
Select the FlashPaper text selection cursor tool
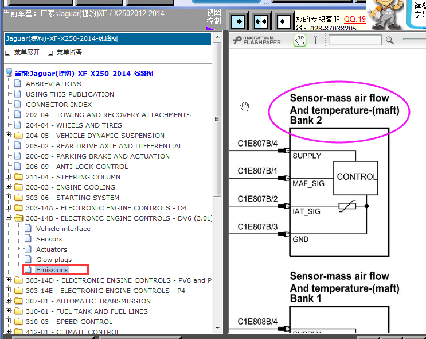[x=315, y=41]
